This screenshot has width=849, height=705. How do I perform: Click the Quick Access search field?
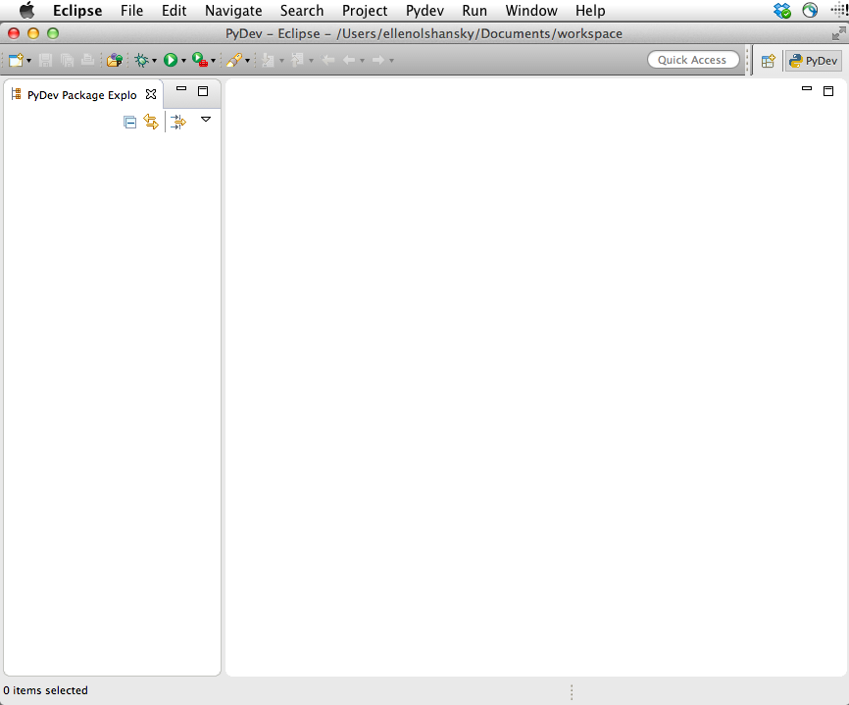point(692,60)
